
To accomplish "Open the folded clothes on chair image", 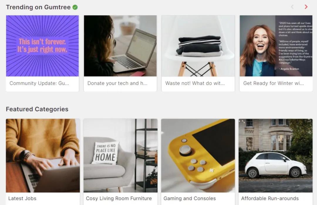I will point(198,46).
